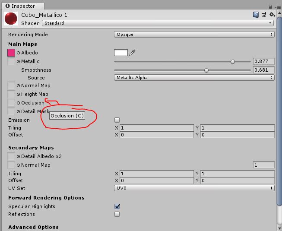
Task: Click the main maps Offset X field
Action: pyautogui.click(x=157, y=135)
